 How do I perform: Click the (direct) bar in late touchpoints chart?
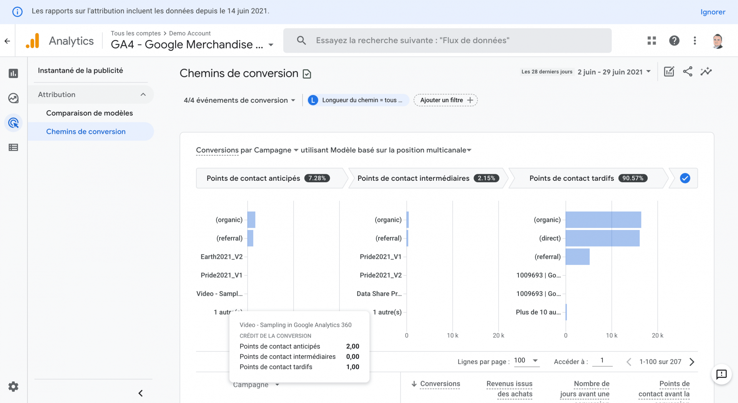coord(602,238)
